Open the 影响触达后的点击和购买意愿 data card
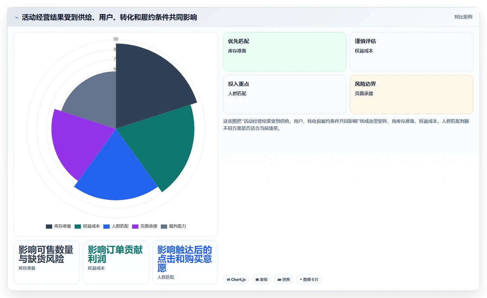This screenshot has width=487, height=298. (x=185, y=262)
